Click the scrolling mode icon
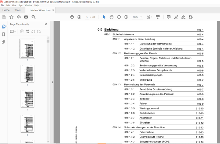The image size is (220, 144). tap(158, 17)
